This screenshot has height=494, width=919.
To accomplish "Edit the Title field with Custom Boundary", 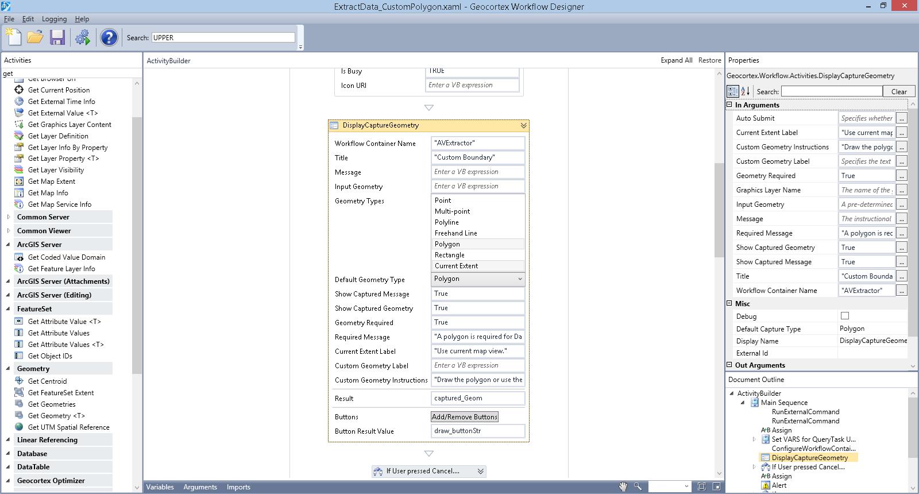I will pos(478,157).
